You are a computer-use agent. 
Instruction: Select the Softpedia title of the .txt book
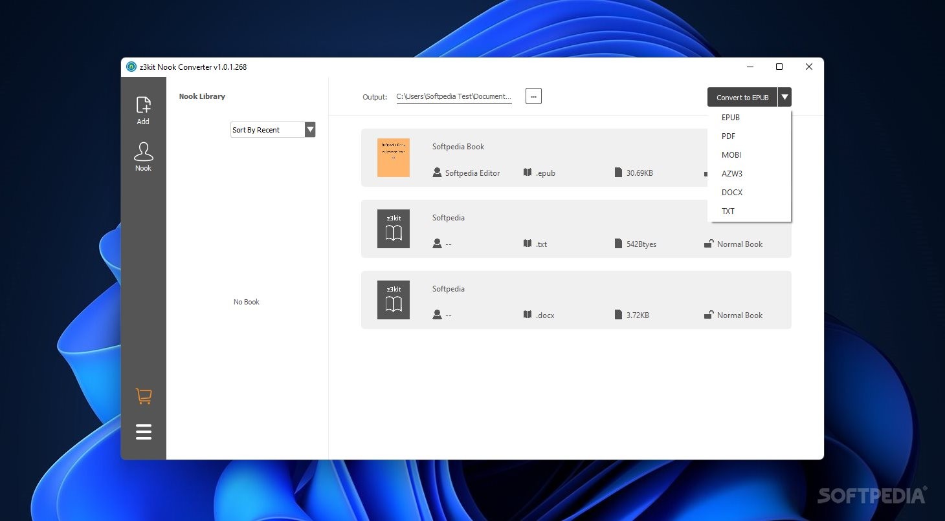449,218
